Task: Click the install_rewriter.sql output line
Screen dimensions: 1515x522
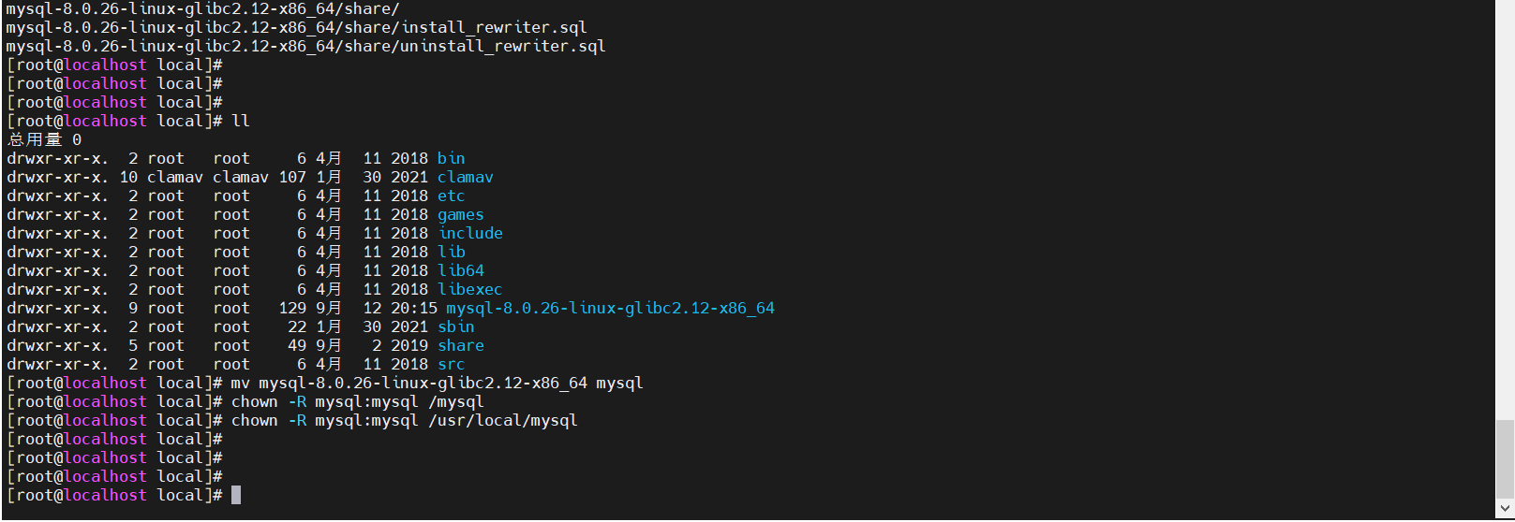Action: coord(296,27)
